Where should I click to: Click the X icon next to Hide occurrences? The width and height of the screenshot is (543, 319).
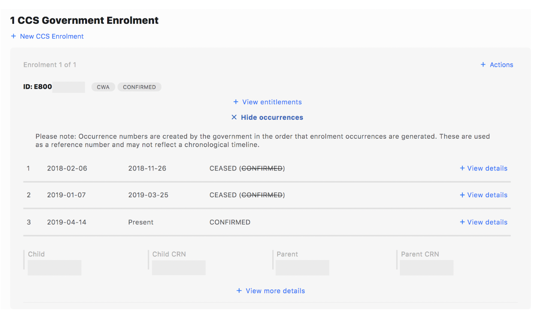click(234, 117)
